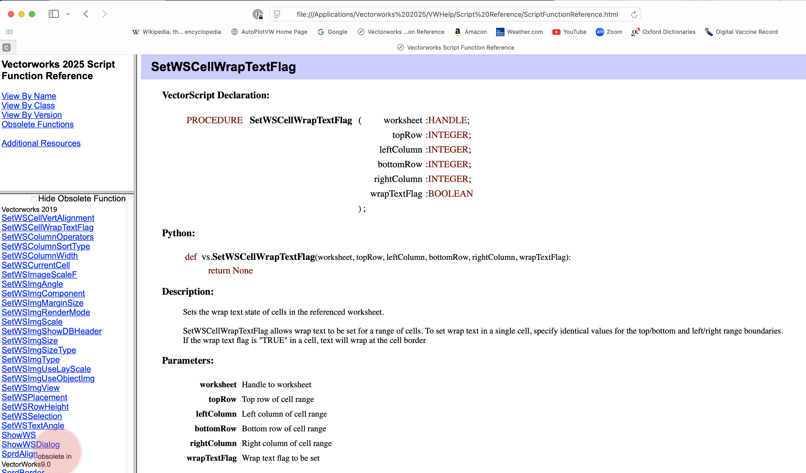Open Obsolete Functions link
The height and width of the screenshot is (473, 806).
click(37, 124)
